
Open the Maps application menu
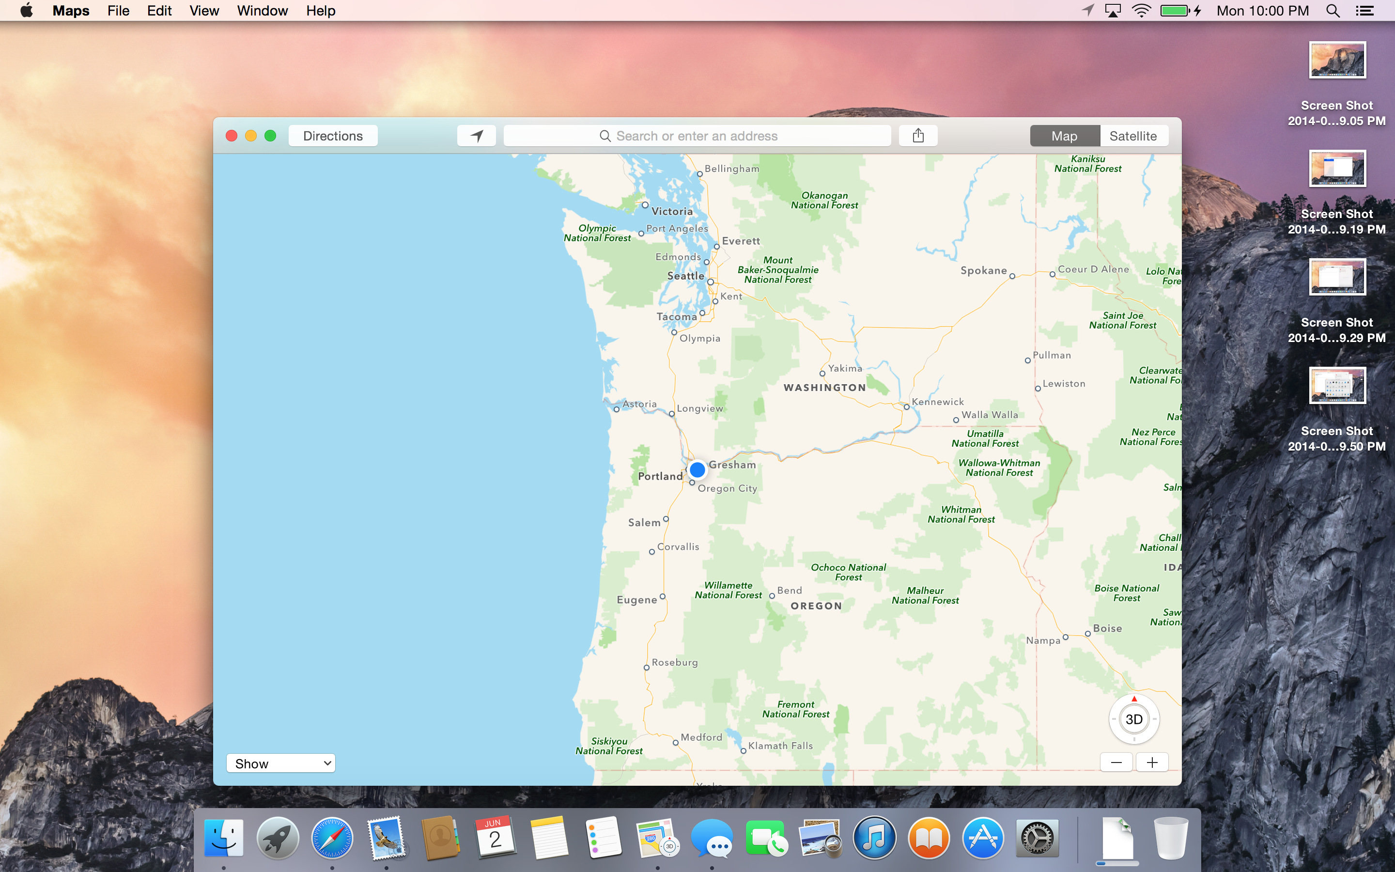click(71, 10)
